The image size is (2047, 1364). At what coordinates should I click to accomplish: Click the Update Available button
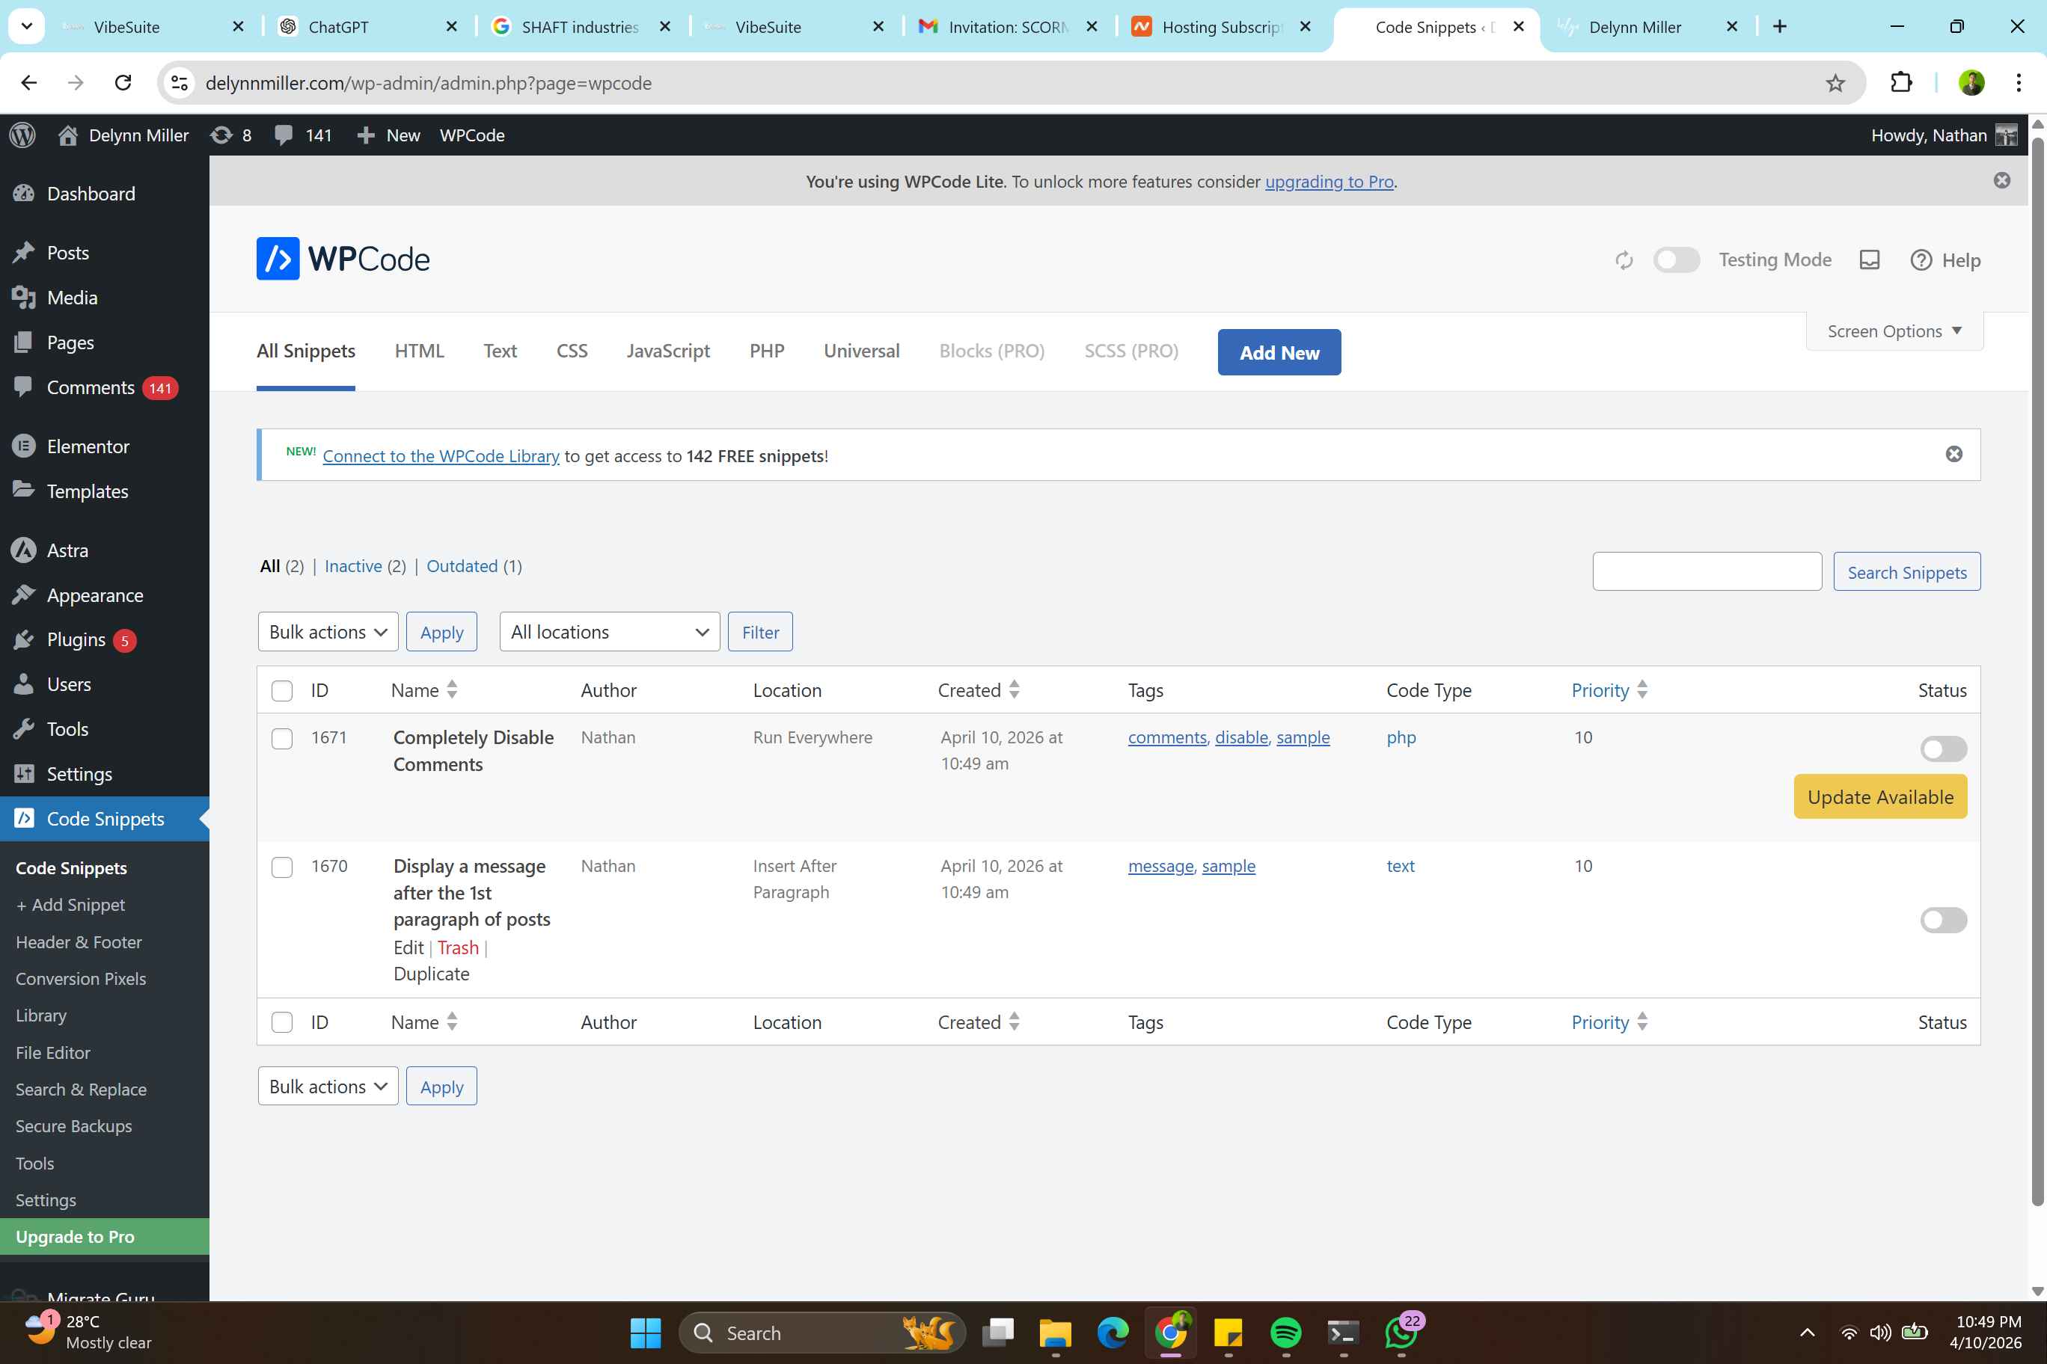click(x=1880, y=796)
